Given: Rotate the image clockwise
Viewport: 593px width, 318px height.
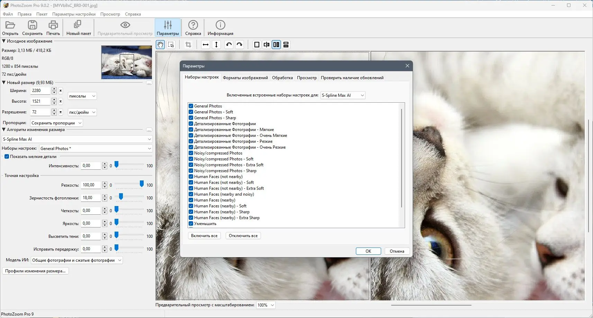Looking at the screenshot, I should coord(240,45).
